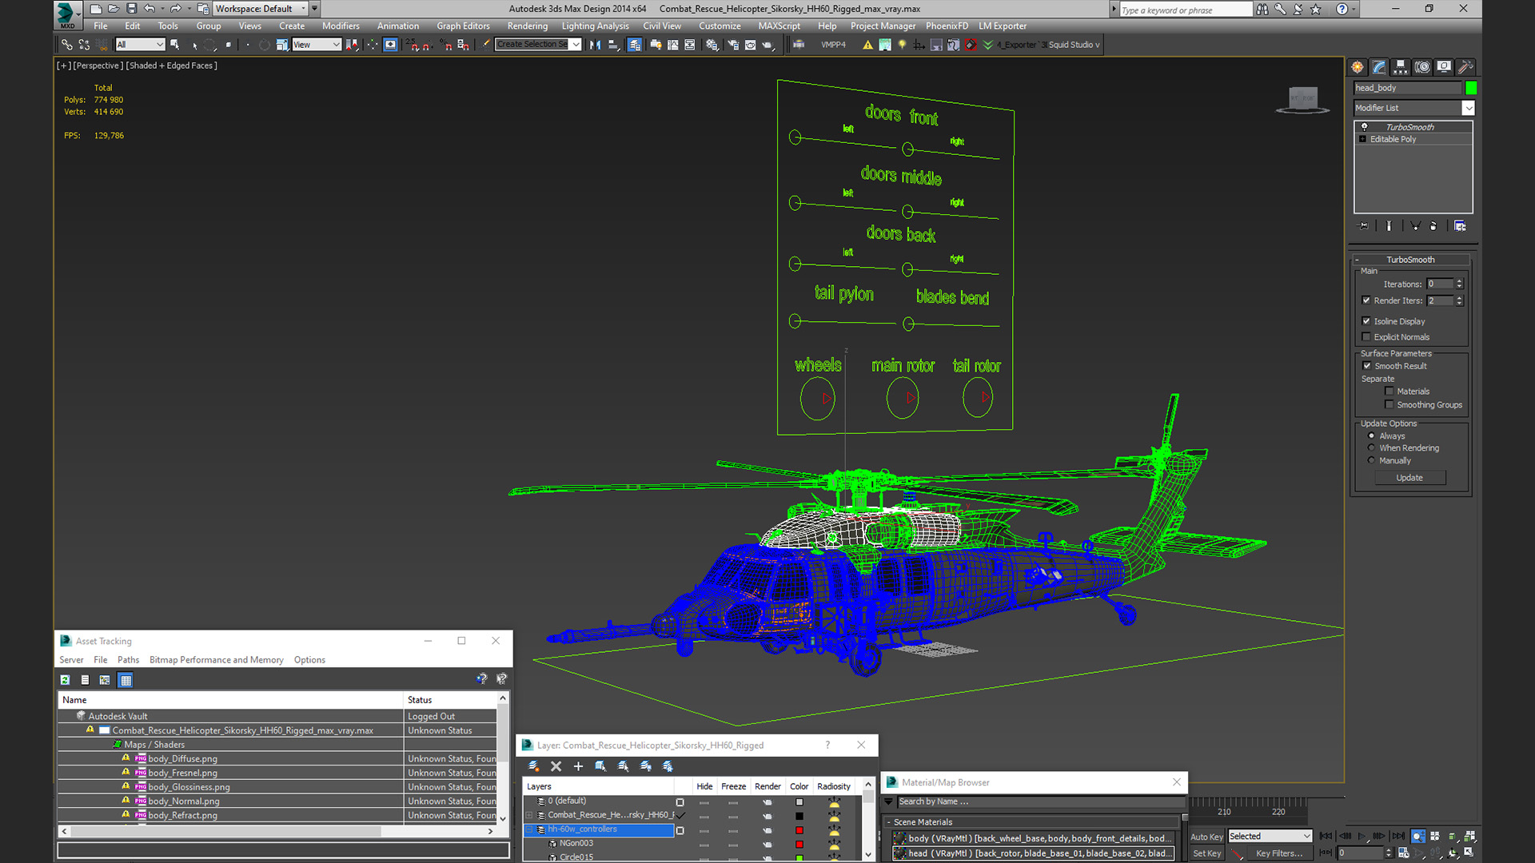Screen dimensions: 1535x863
Task: Collapse the hh-60w_controllers layer
Action: pyautogui.click(x=529, y=829)
